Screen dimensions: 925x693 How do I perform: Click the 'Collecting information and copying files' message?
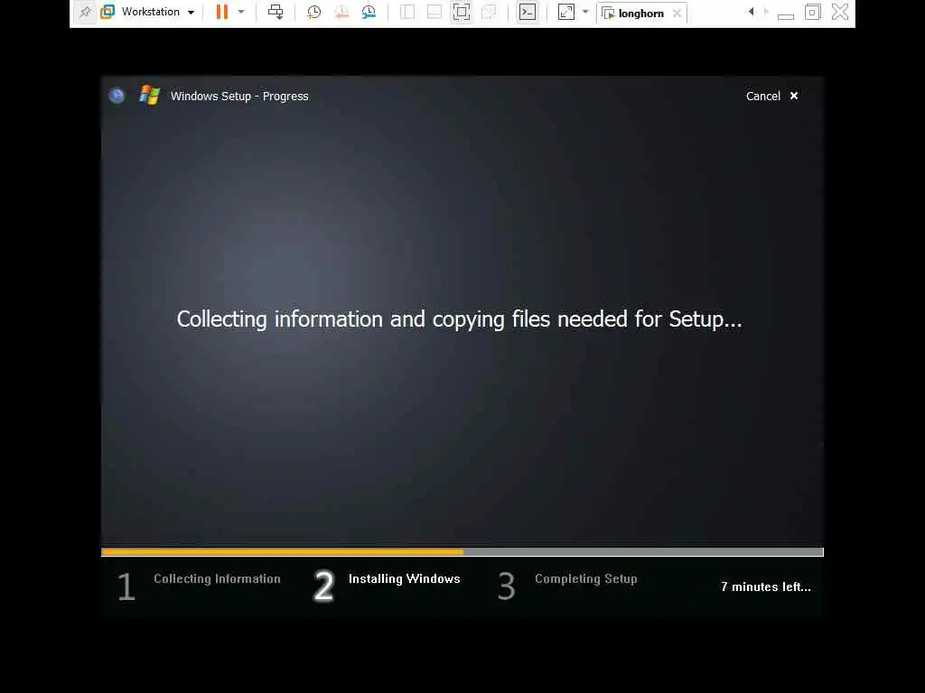[x=460, y=319]
